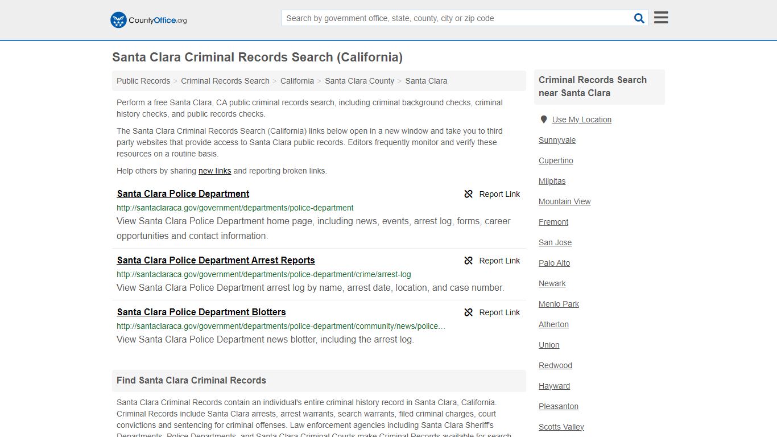Follow the new links hyperlink

[x=214, y=171]
